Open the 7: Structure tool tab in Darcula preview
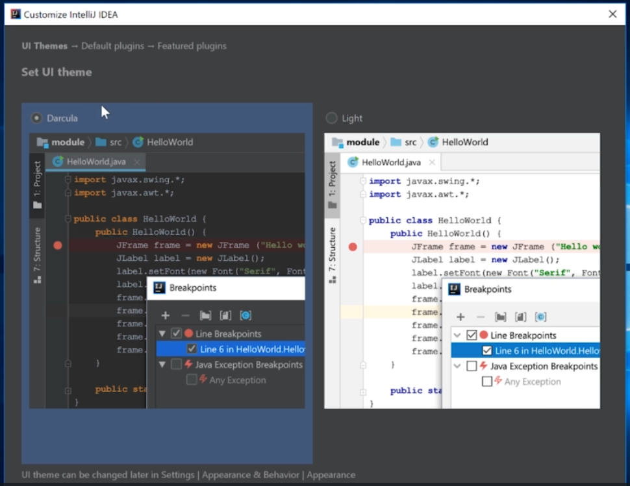The width and height of the screenshot is (630, 486). pyautogui.click(x=37, y=255)
